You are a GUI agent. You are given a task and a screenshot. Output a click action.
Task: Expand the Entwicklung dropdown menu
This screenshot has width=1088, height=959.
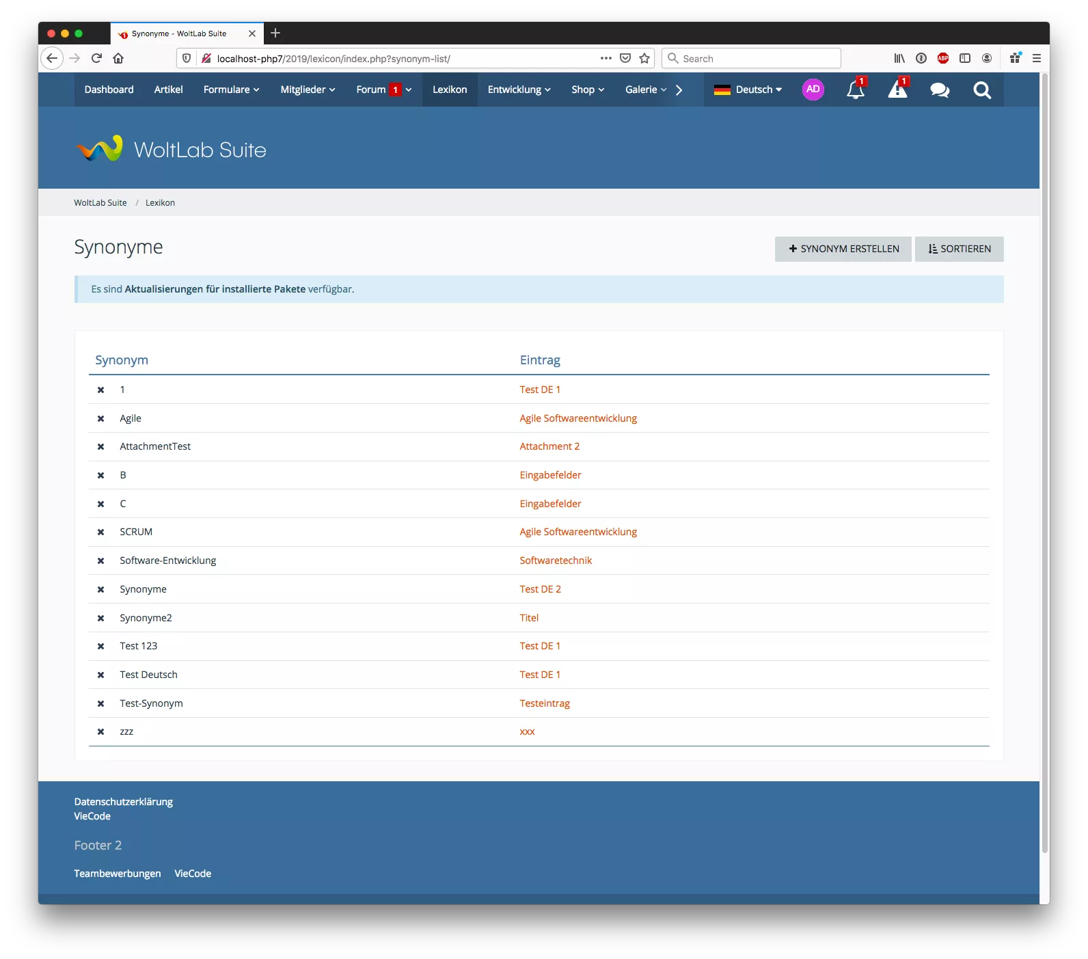[519, 90]
